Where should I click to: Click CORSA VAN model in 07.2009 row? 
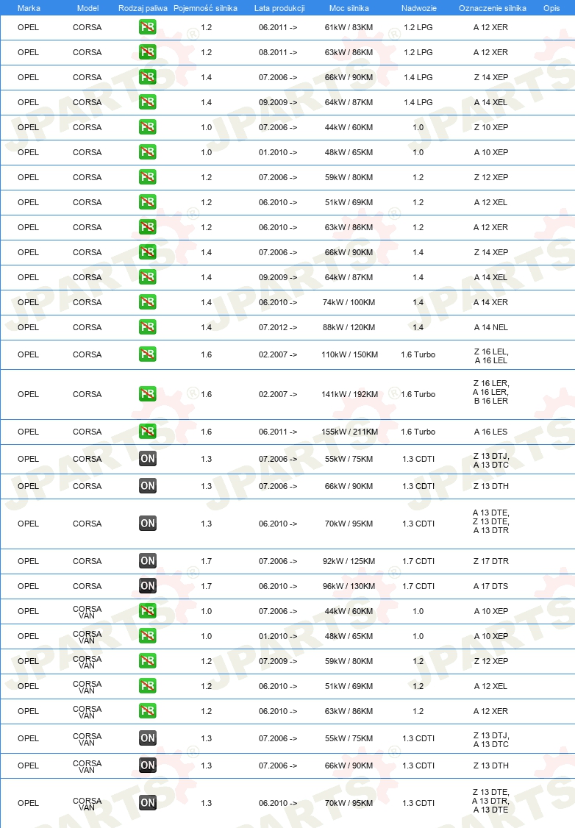87,662
